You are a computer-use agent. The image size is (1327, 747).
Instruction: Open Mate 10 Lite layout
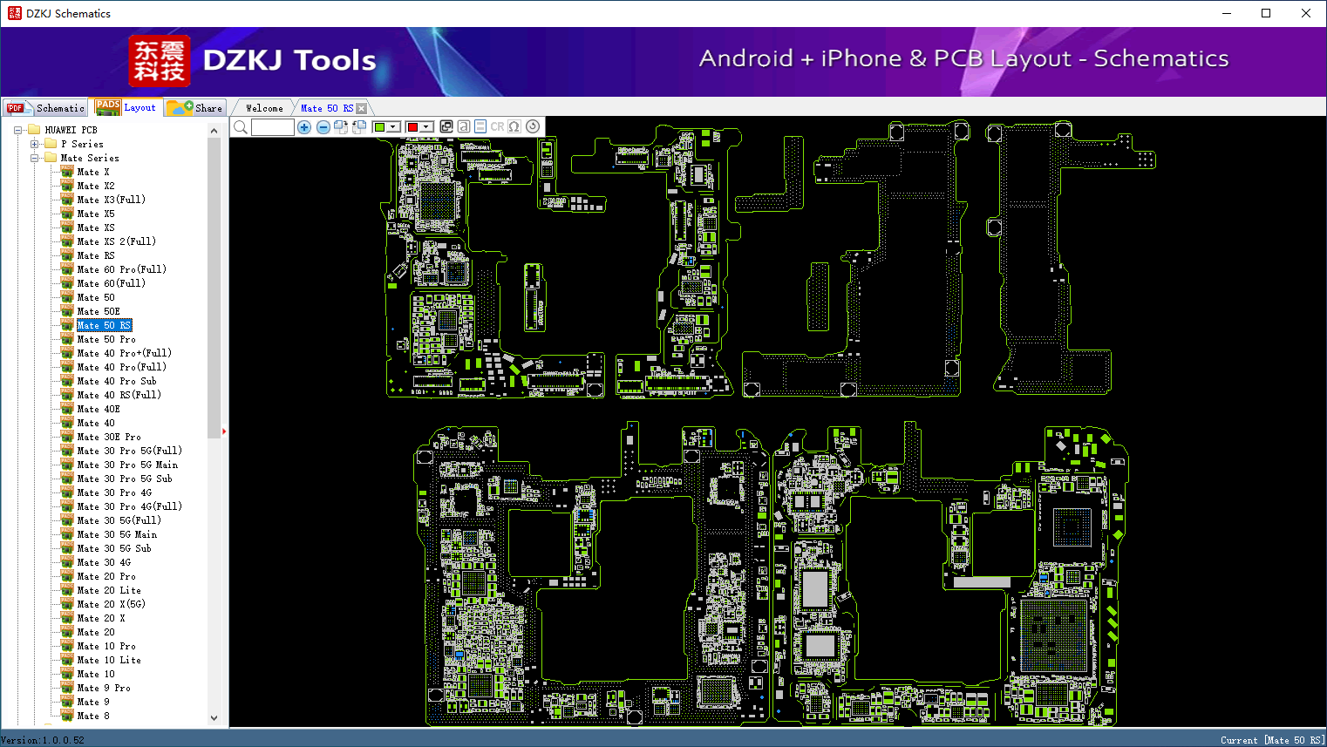click(x=109, y=660)
